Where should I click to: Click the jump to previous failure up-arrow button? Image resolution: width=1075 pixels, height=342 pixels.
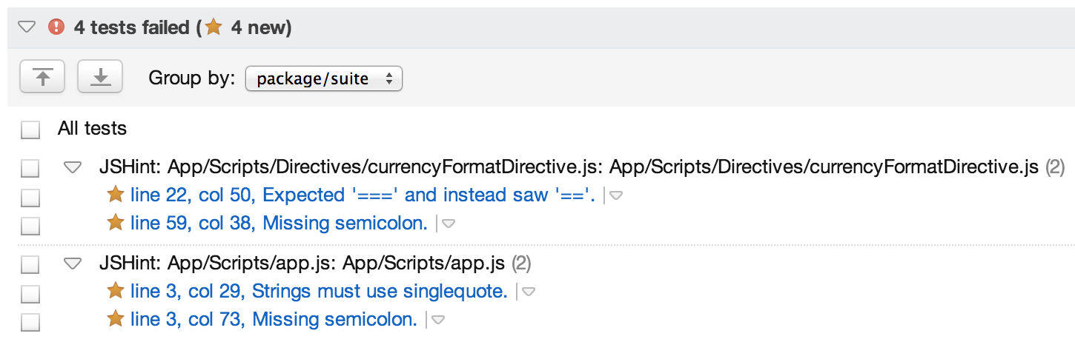pyautogui.click(x=43, y=77)
